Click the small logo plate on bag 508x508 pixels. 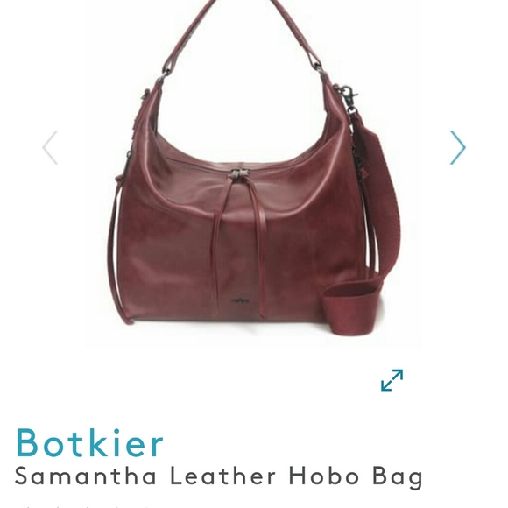pos(240,301)
